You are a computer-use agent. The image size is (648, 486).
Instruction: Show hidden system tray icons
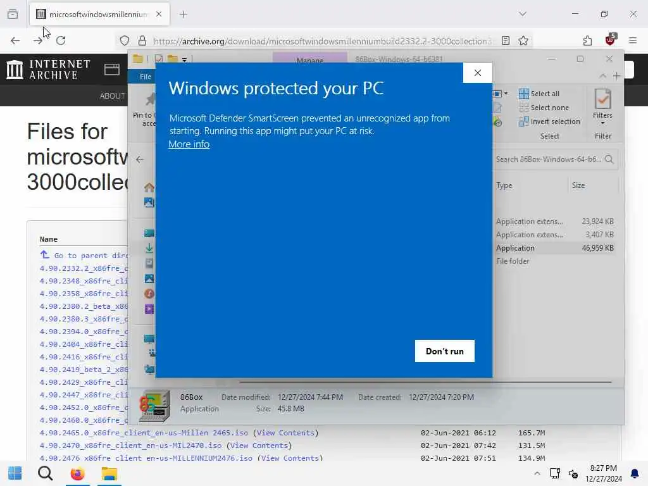click(537, 473)
